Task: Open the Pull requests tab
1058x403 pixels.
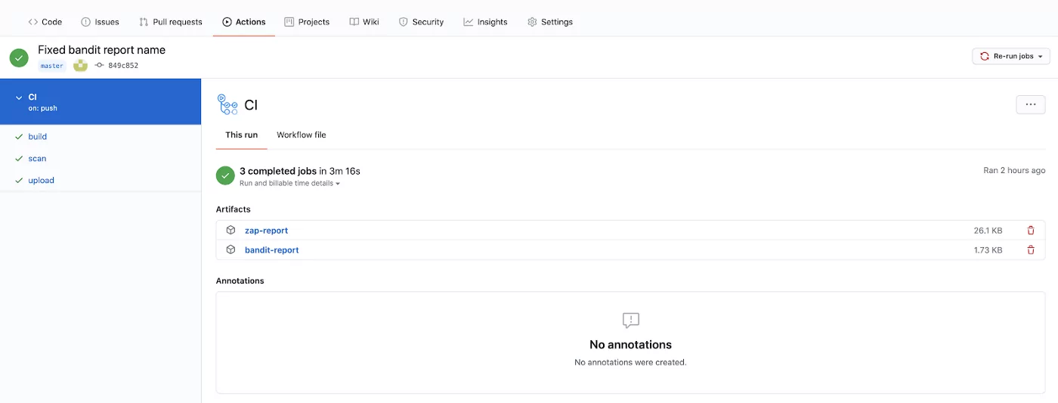Action: 171,22
